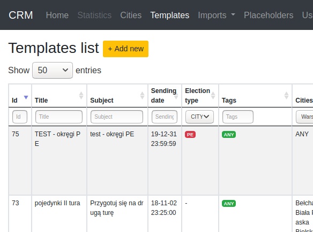The image size is (313, 232).
Task: Open the CRM brand link
Action: (21, 15)
